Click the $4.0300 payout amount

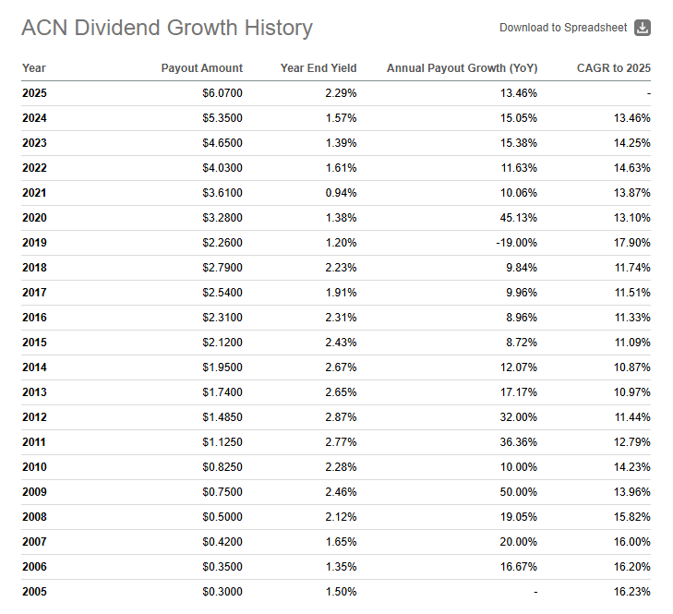pos(222,168)
